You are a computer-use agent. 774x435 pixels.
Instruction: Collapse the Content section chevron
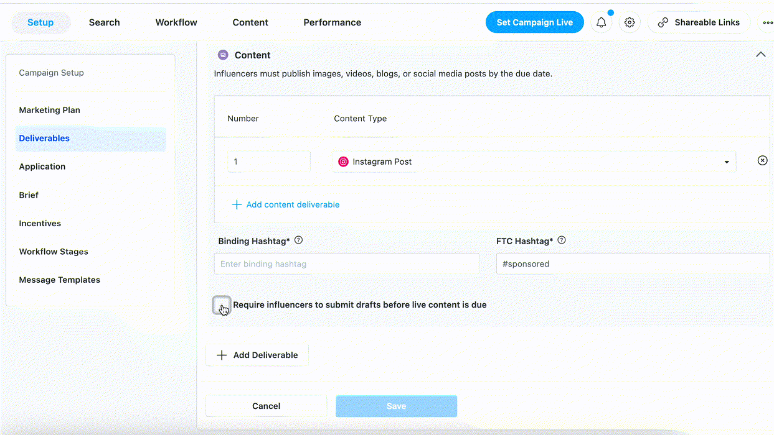(760, 55)
